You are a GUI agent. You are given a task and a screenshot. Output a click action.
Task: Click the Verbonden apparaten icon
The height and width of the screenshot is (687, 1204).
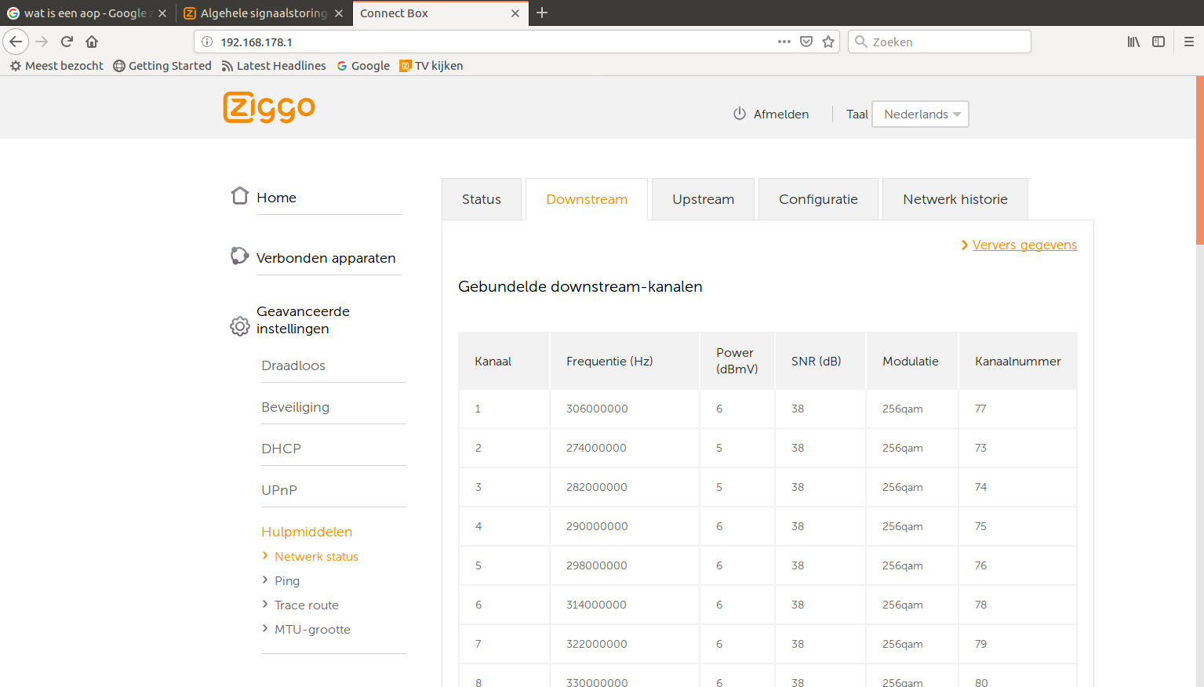[x=239, y=256]
